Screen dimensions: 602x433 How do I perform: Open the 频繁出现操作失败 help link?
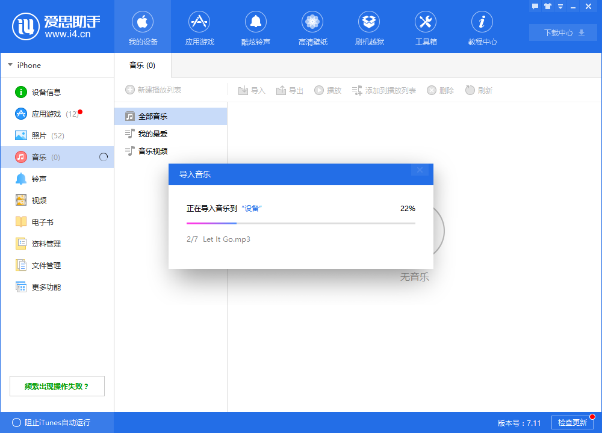pos(57,385)
